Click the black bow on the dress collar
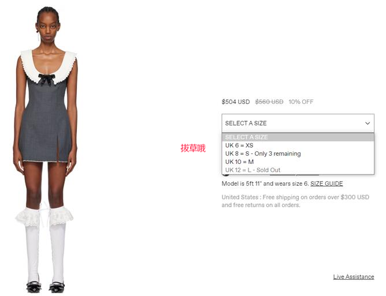 pyautogui.click(x=46, y=79)
